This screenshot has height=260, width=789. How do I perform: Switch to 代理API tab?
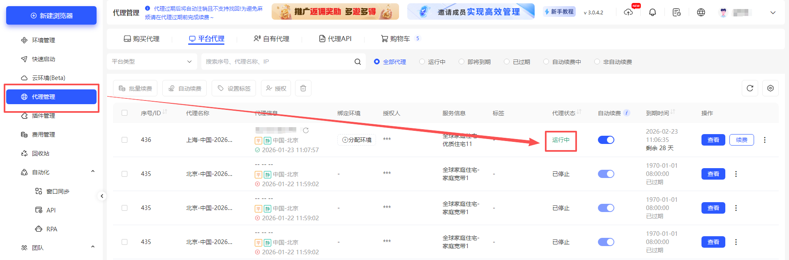click(335, 39)
